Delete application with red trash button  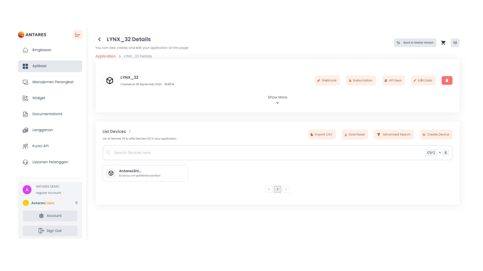coord(447,81)
